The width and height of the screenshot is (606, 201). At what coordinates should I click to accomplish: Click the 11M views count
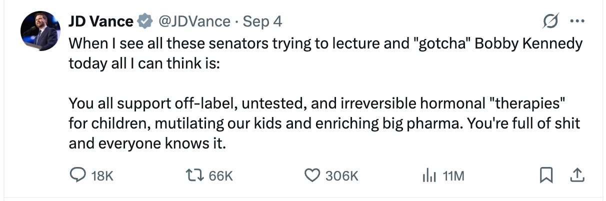tap(454, 175)
